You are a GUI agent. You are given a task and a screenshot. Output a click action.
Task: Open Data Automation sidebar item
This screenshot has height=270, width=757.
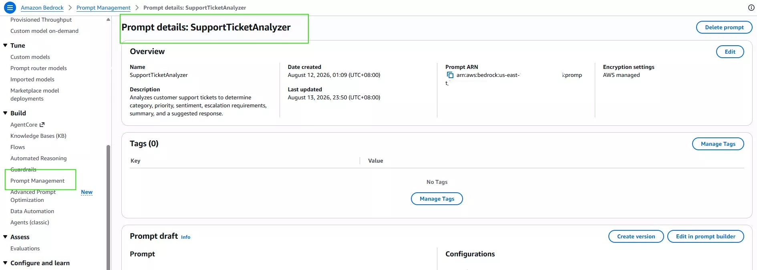pos(32,211)
